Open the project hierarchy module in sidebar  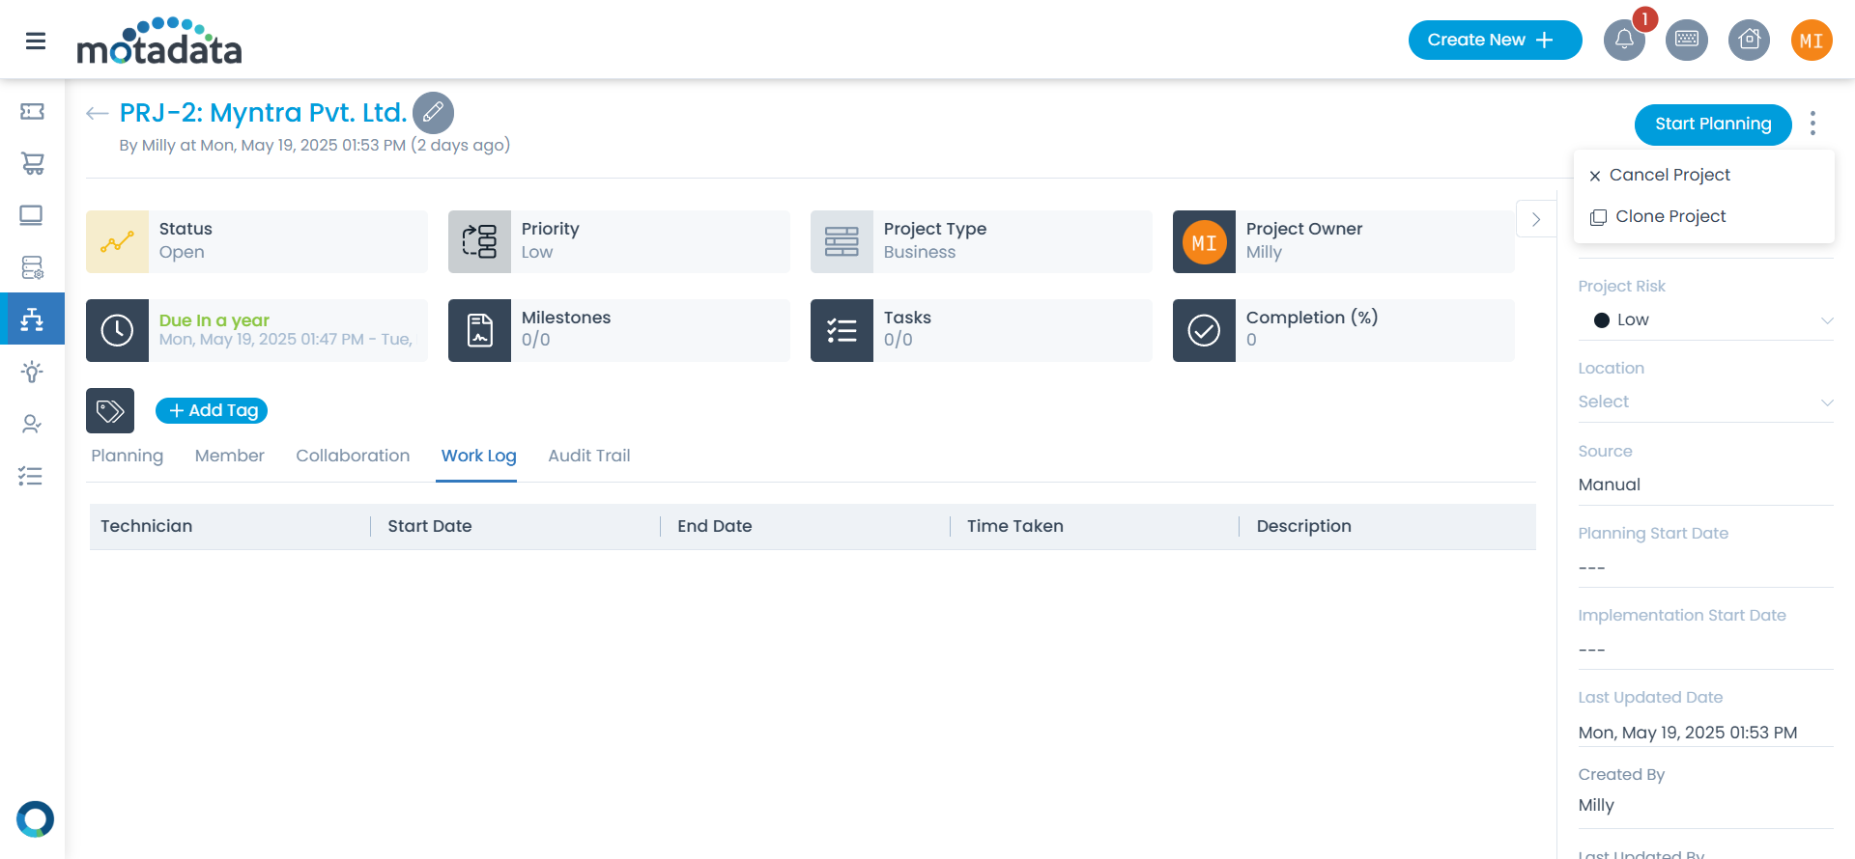pos(32,319)
